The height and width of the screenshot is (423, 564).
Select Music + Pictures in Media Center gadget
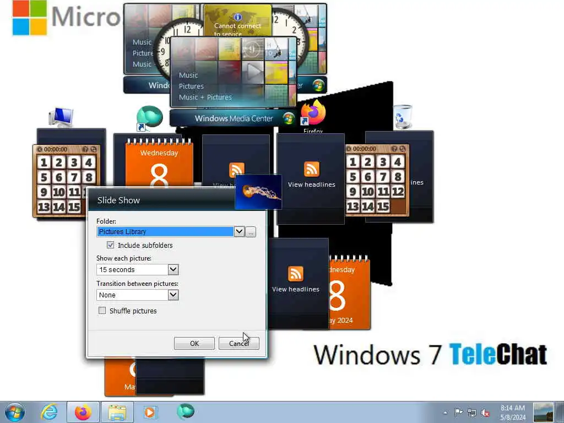coord(205,97)
